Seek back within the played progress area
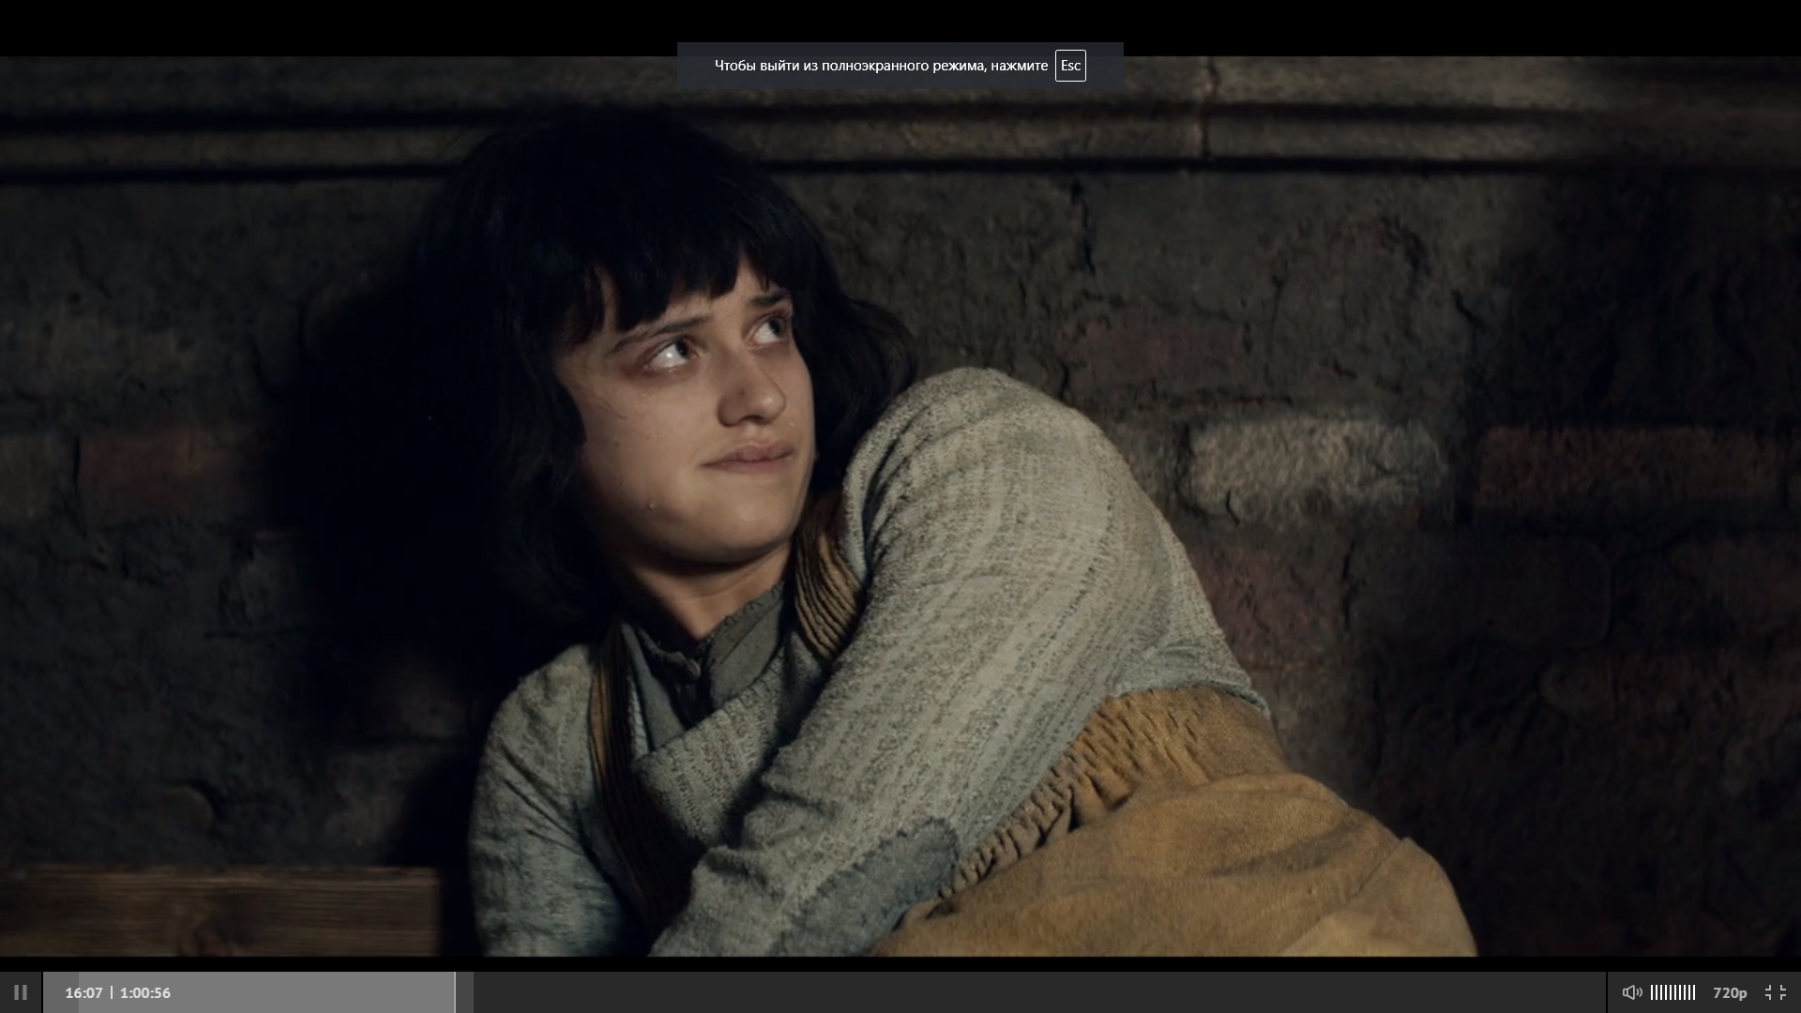 click(x=300, y=992)
